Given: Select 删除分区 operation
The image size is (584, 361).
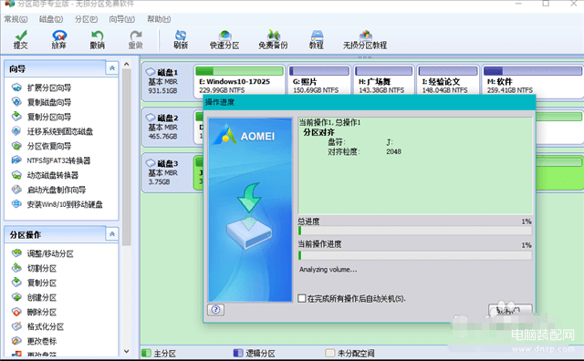Looking at the screenshot, I should pos(34,312).
